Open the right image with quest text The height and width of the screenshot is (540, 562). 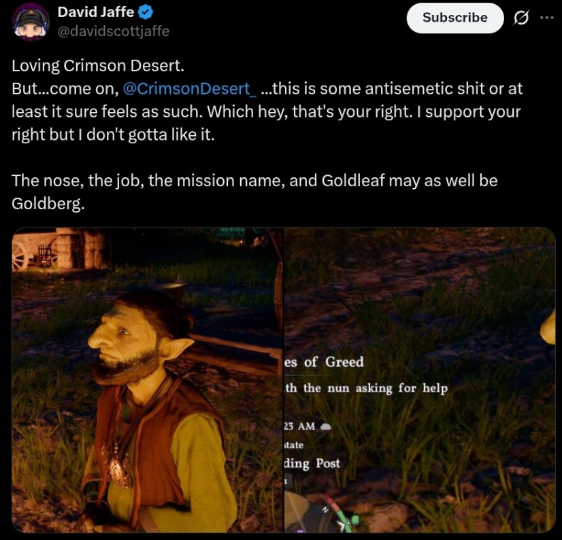[420, 380]
